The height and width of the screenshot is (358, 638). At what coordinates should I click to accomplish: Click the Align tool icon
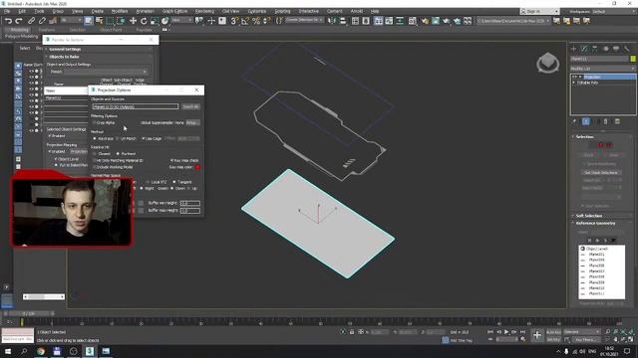tap(343, 21)
